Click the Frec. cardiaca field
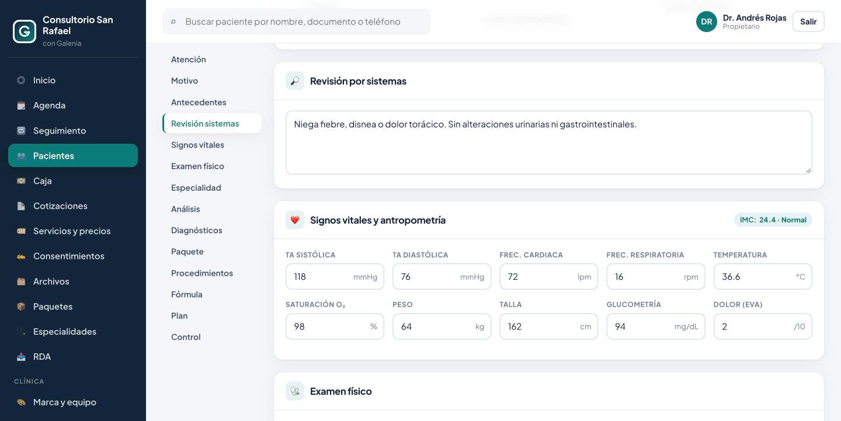This screenshot has height=421, width=841. [x=548, y=276]
